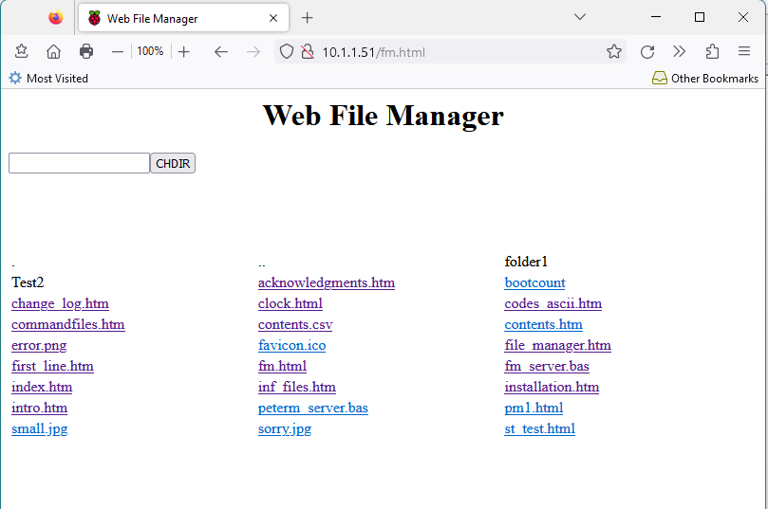Go back using the back arrow
The height and width of the screenshot is (509, 768).
[x=220, y=52]
